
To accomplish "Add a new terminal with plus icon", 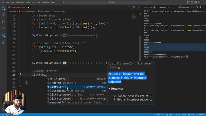I will click(191, 7).
